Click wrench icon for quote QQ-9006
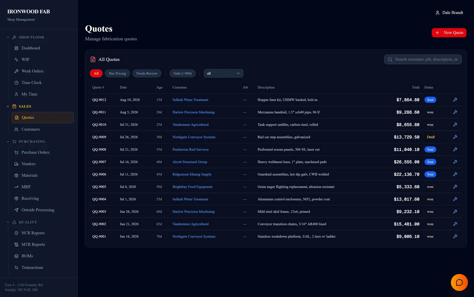Screen dimensions: 474x297 point(455,174)
